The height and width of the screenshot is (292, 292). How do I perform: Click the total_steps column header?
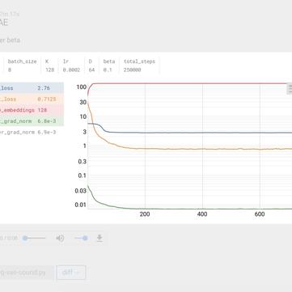point(139,61)
